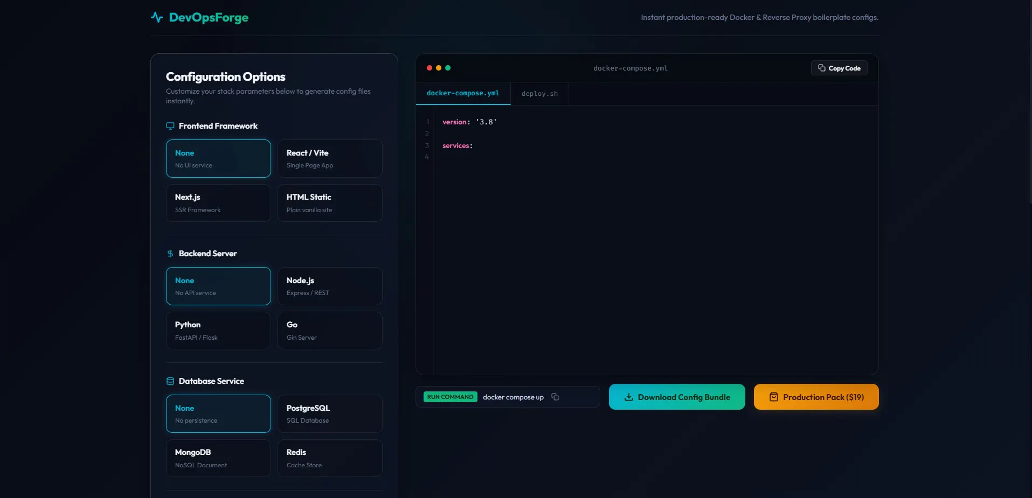Viewport: 1032px width, 498px height.
Task: Click the Configuration Options heading
Action: (225, 76)
